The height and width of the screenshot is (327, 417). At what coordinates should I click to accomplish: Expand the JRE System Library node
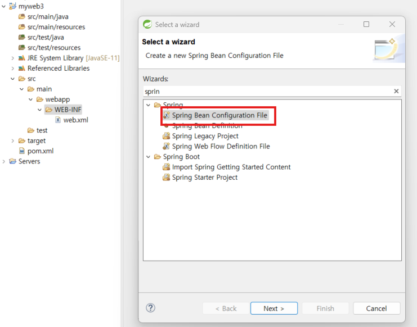[x=12, y=58]
